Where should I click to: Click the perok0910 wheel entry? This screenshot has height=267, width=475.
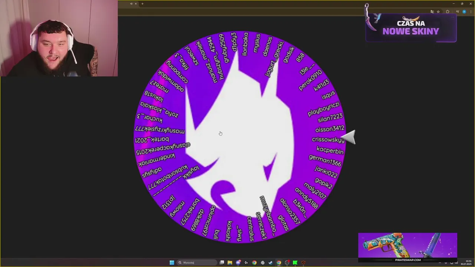(x=310, y=80)
